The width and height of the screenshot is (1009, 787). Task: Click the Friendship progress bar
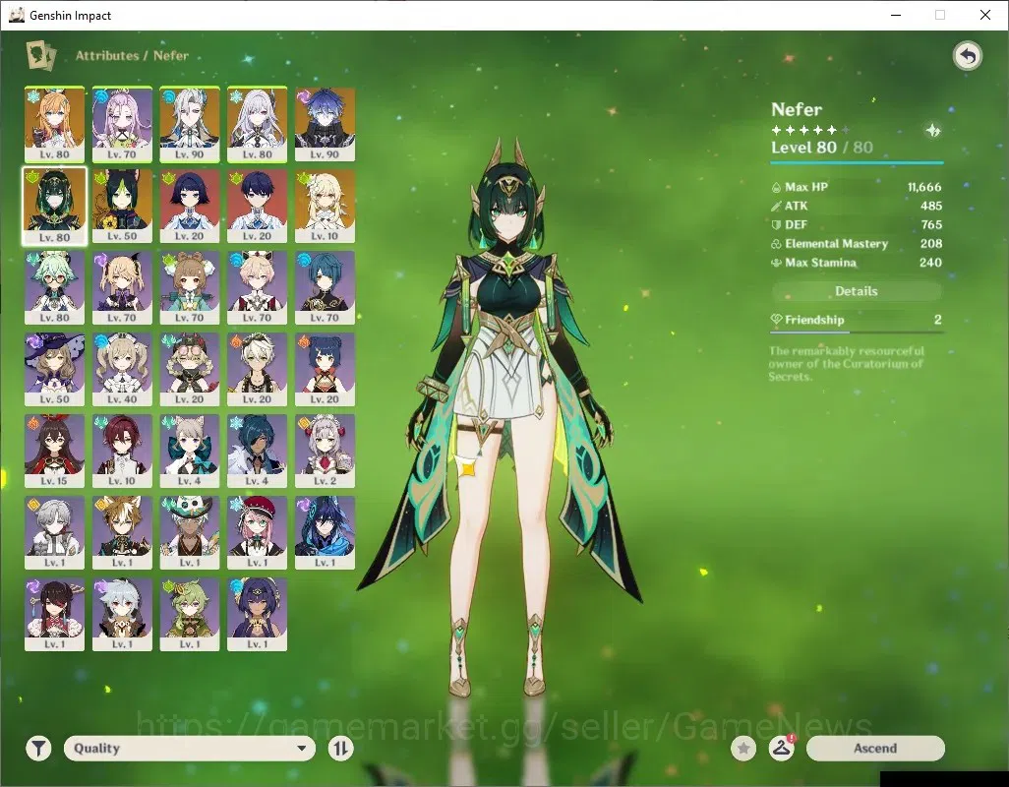857,333
